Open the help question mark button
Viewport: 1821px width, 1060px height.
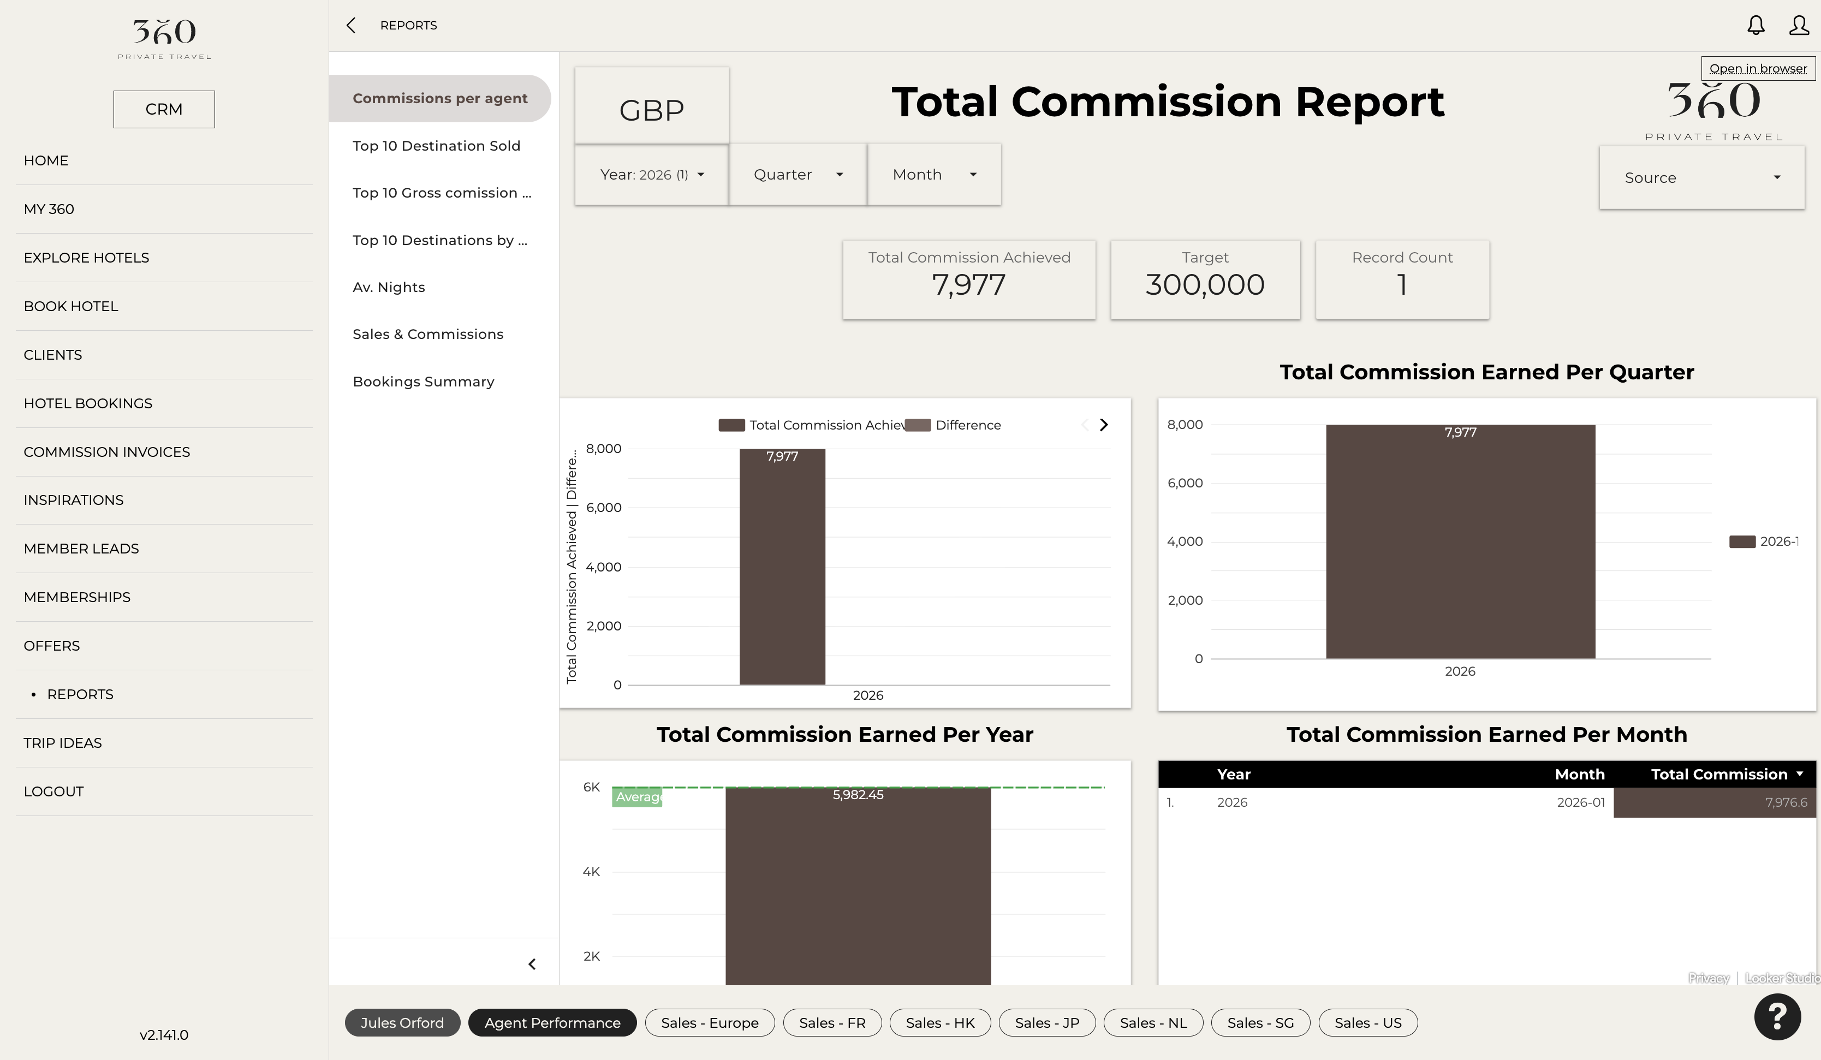[x=1777, y=1017]
